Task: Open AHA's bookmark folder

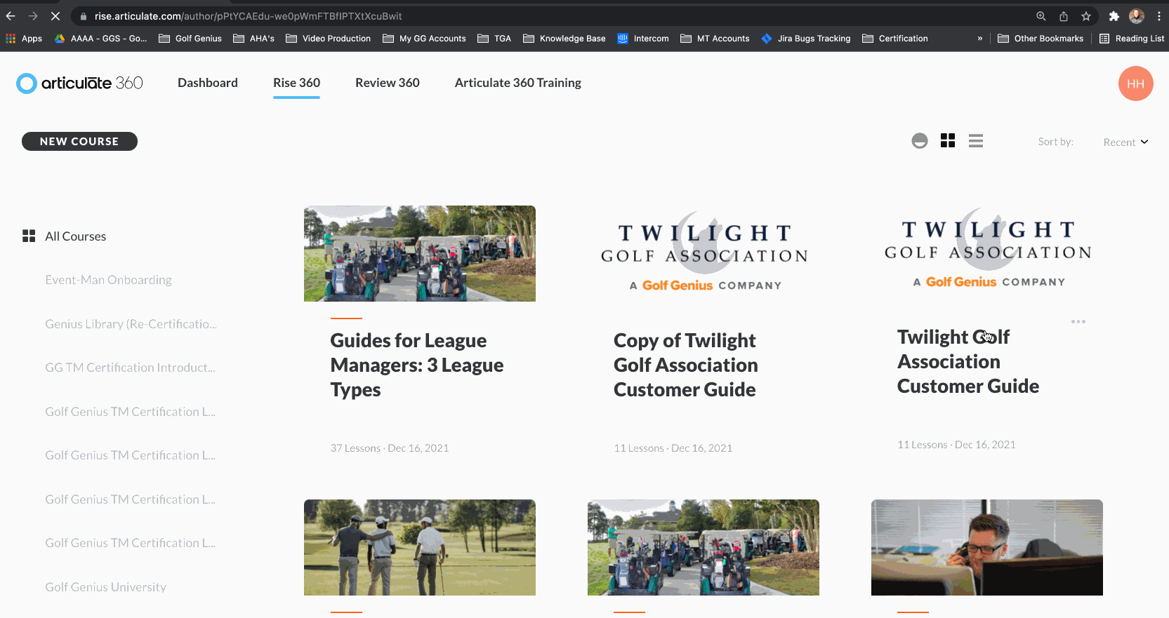Action: [253, 39]
